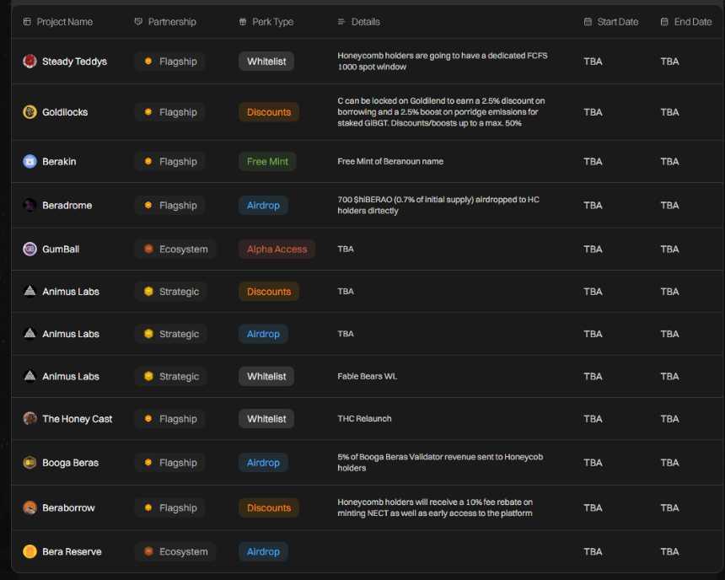Click the Discounts tag for Beraborrow
Viewport: 725px width, 580px height.
click(x=269, y=508)
